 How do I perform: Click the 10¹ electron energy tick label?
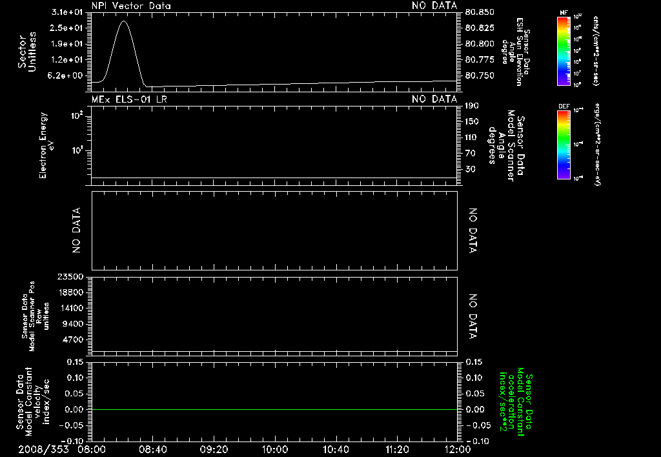point(77,150)
